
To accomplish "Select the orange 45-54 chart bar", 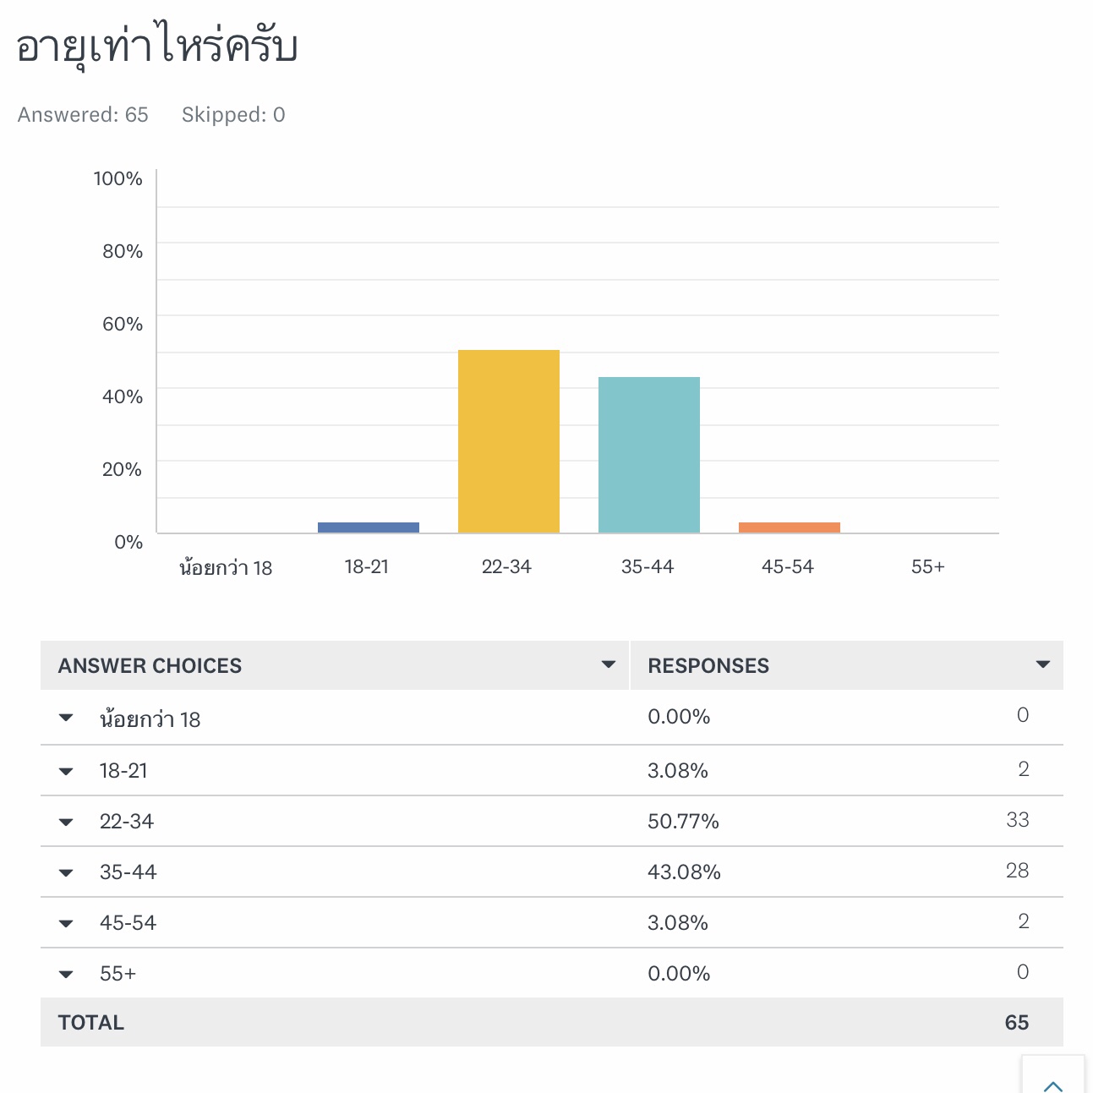I will coord(790,527).
